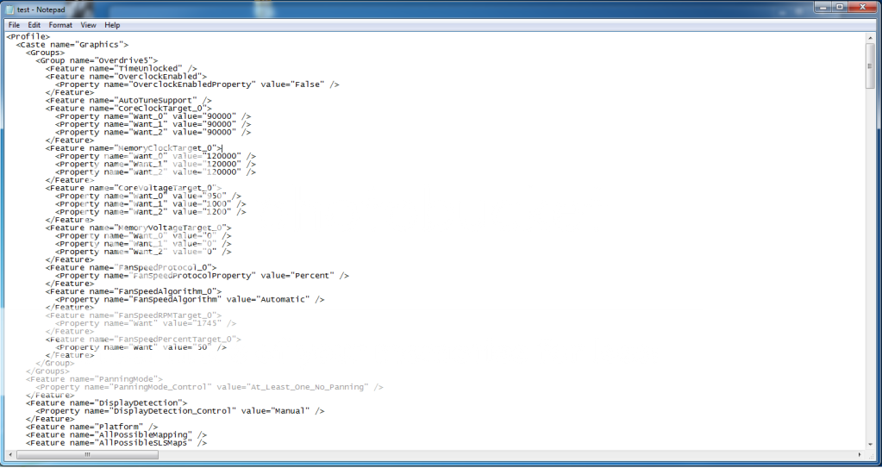Open the View menu

(89, 25)
